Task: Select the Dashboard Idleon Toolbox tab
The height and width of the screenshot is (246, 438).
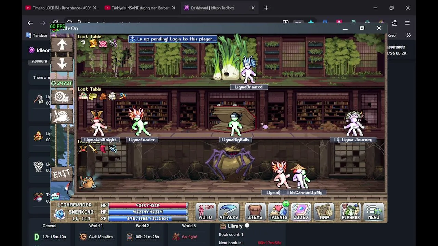Action: point(220,8)
